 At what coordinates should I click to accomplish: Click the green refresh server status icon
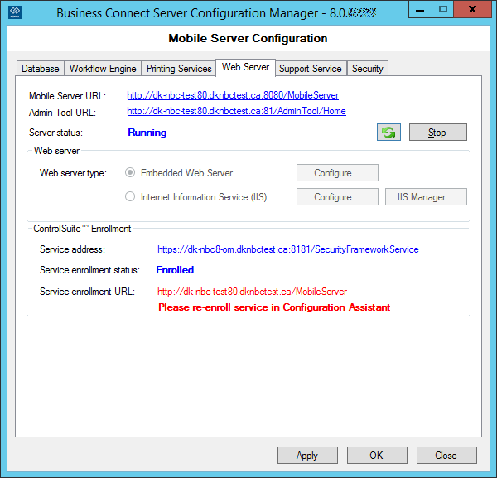(x=388, y=133)
